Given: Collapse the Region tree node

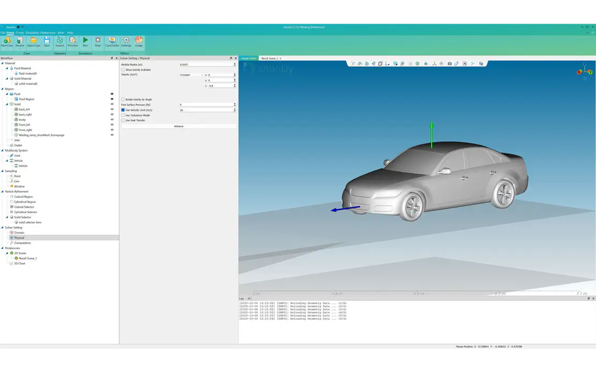Looking at the screenshot, I should pyautogui.click(x=2, y=89).
